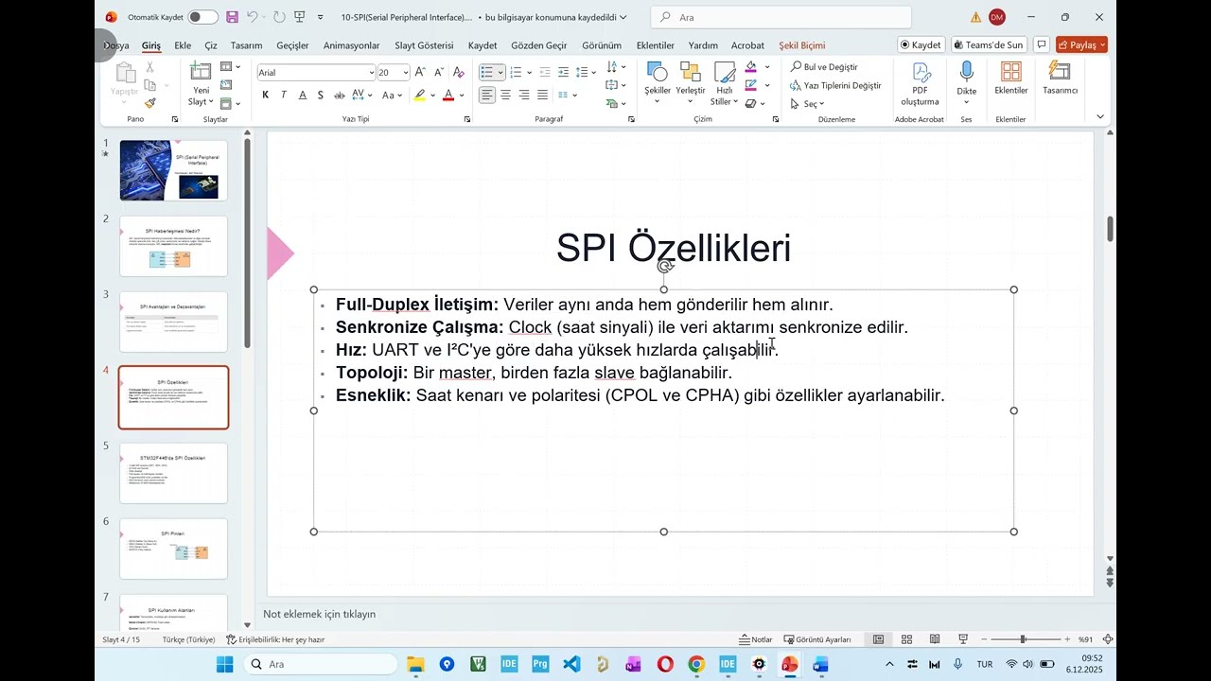Open the Şekil Biçimi tab

801,45
